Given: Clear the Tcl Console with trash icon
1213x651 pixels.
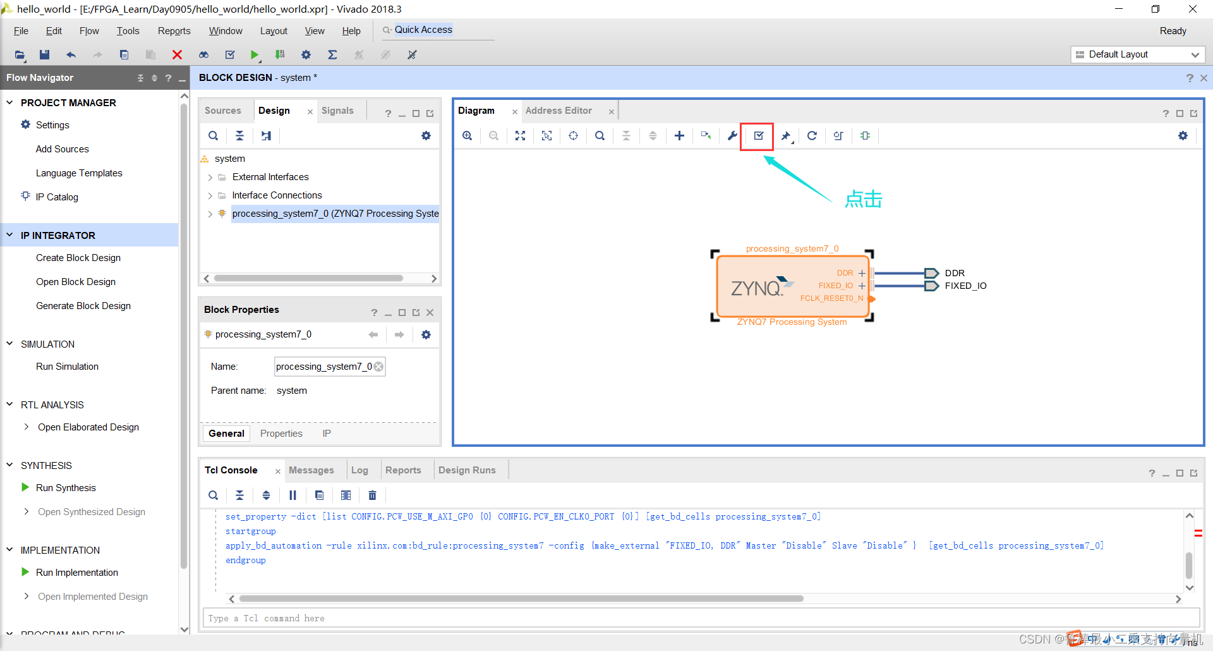Looking at the screenshot, I should 372,496.
